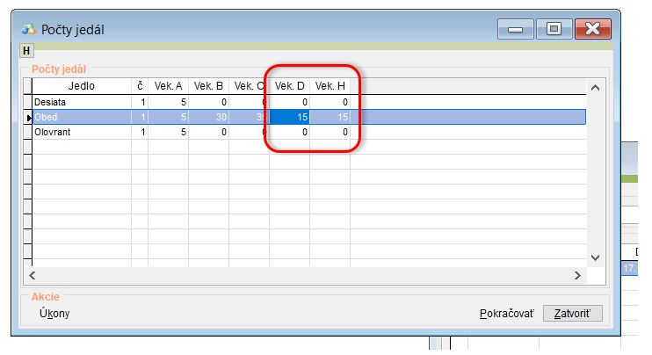Click the Jedlo column header
This screenshot has width=652, height=355.
pyautogui.click(x=81, y=86)
